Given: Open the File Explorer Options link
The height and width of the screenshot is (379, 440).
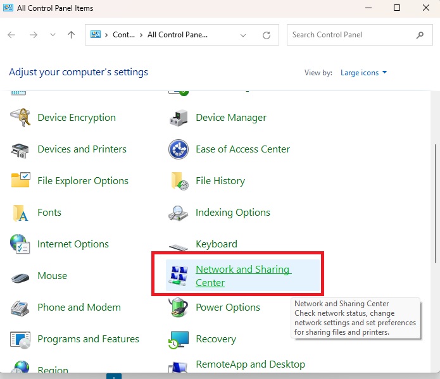Looking at the screenshot, I should 83,181.
